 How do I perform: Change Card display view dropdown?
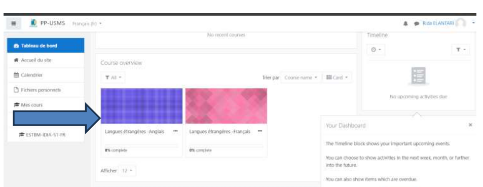(337, 78)
